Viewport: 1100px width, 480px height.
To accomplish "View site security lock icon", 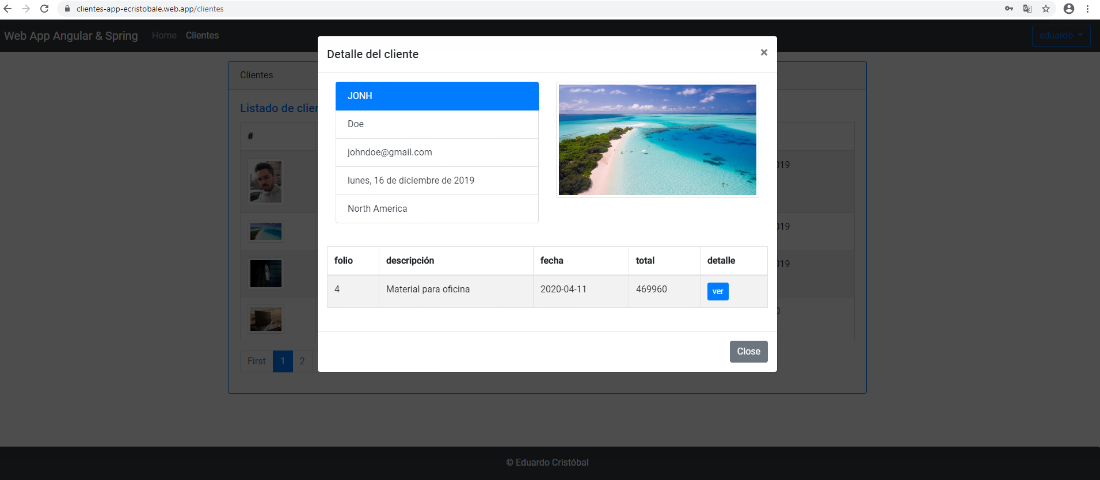I will (67, 9).
